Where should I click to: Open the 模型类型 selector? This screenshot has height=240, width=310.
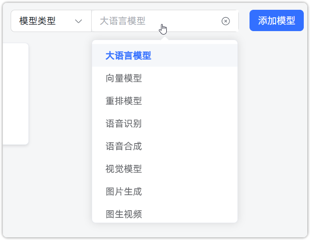[51, 21]
